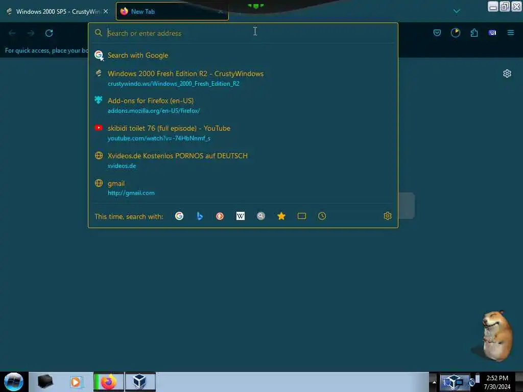
Task: Close the Windows 2000 SP5 tab
Action: point(106,11)
